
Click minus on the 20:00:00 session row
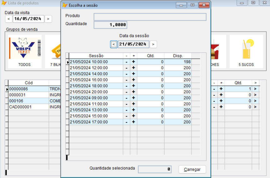tap(126, 92)
